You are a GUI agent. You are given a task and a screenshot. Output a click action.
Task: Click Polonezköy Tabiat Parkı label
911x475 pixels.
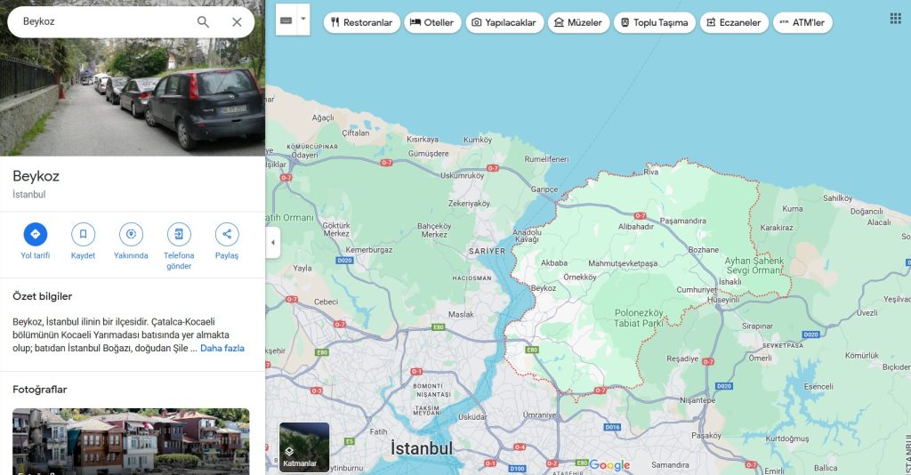tap(639, 318)
